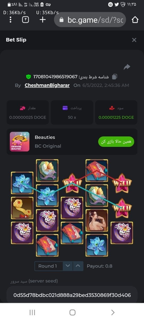Click the green play now button
This screenshot has width=144, height=321.
(116, 142)
